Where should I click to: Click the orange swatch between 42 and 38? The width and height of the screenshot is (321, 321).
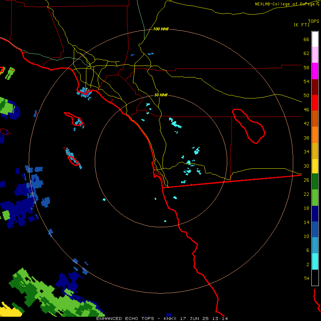point(315,135)
